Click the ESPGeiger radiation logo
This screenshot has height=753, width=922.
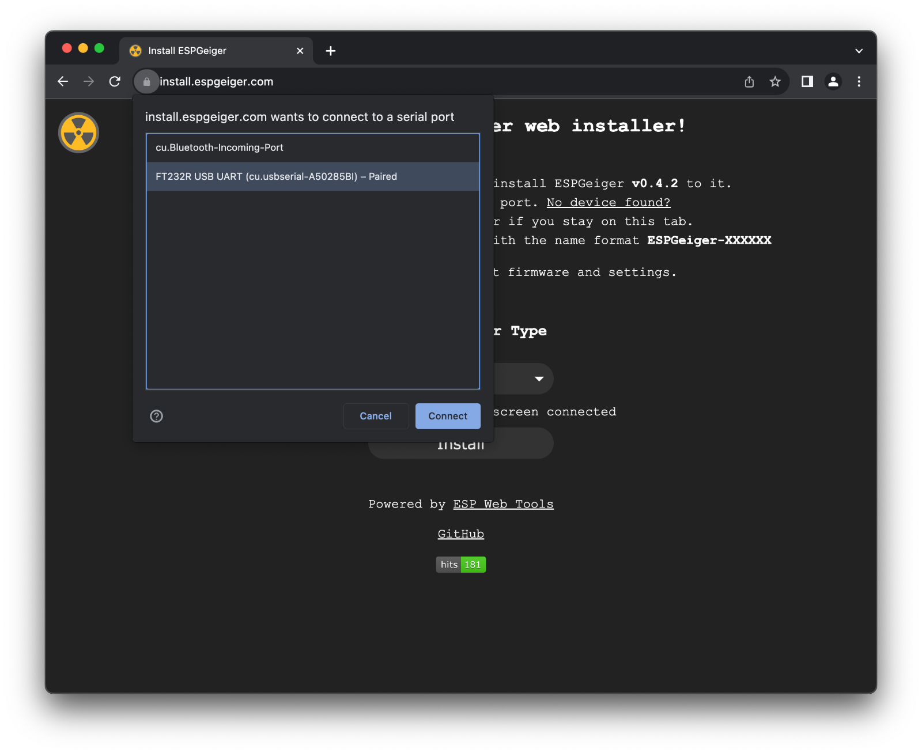79,133
